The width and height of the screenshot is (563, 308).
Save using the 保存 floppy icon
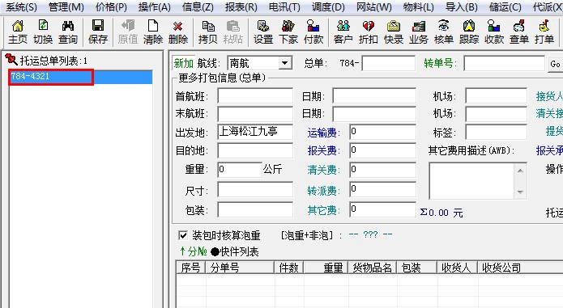pyautogui.click(x=98, y=32)
